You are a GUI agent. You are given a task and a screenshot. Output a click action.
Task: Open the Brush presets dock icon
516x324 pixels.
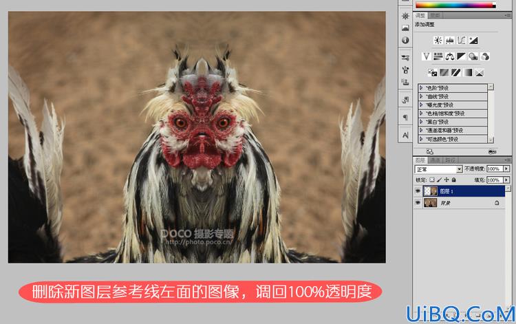(x=405, y=58)
